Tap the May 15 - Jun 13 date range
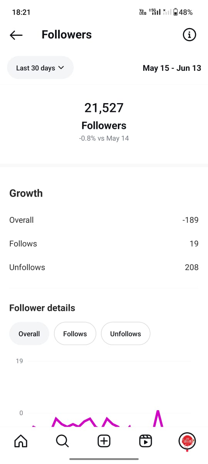208x464 pixels. point(172,68)
